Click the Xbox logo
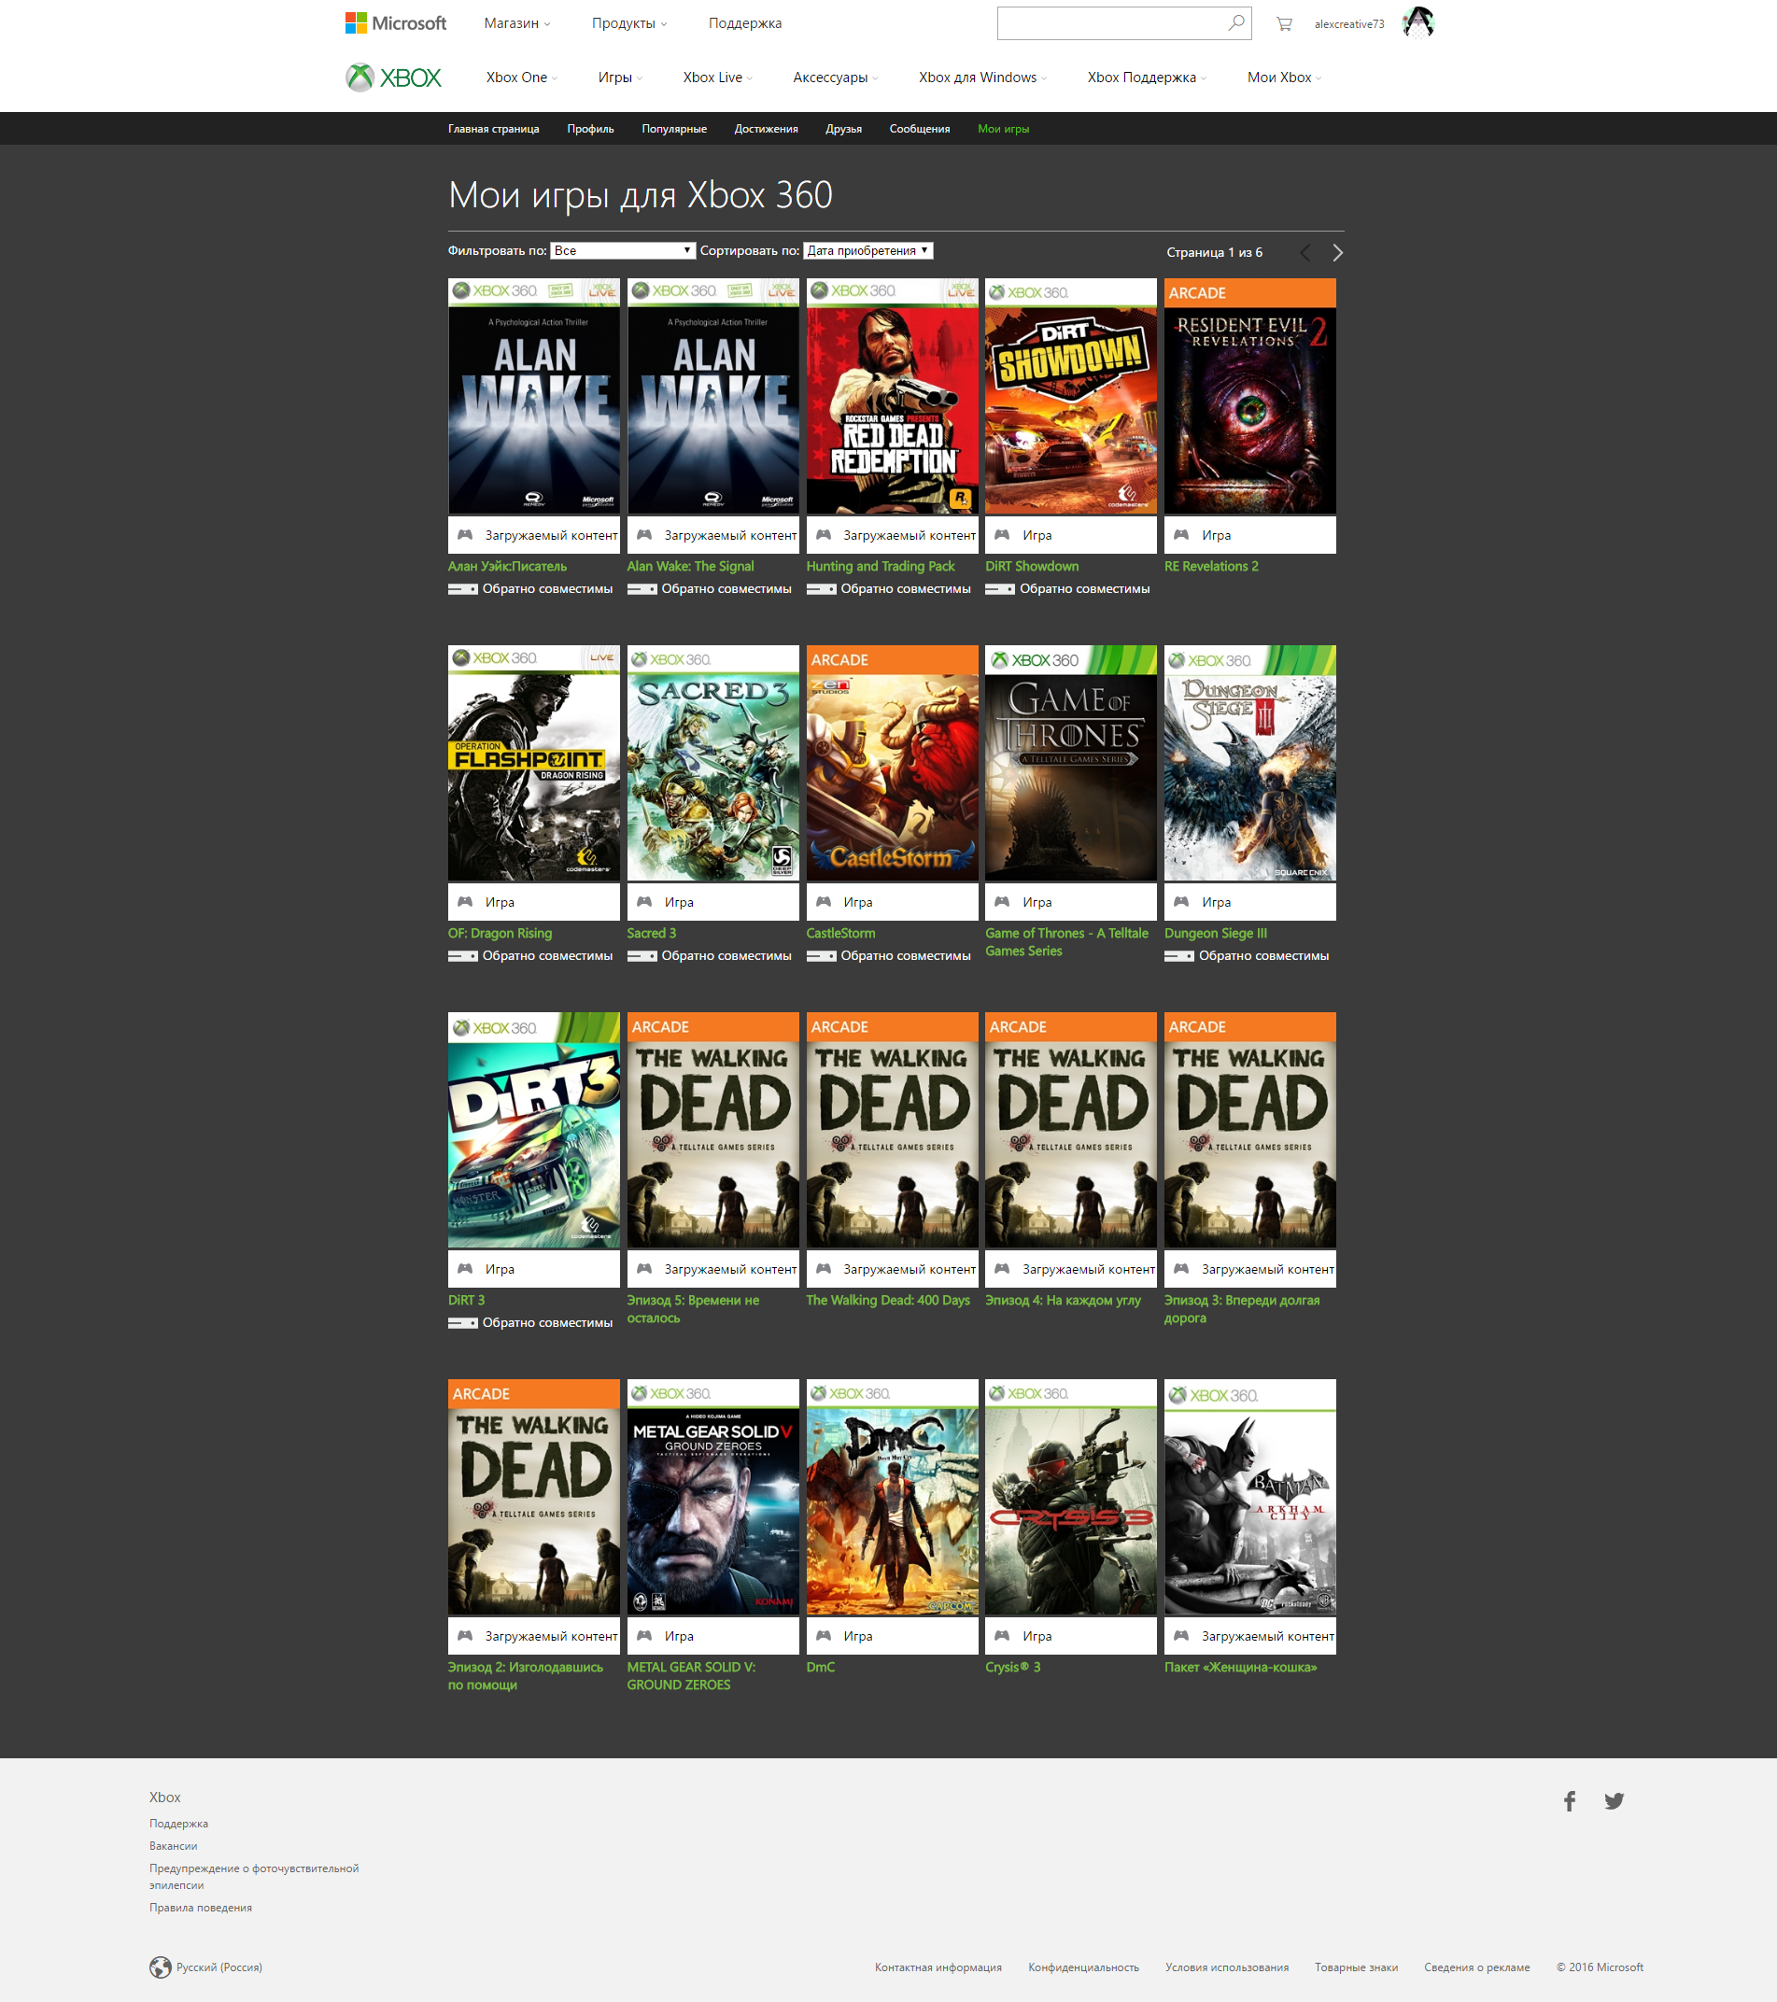Image resolution: width=1777 pixels, height=2002 pixels. click(x=394, y=78)
